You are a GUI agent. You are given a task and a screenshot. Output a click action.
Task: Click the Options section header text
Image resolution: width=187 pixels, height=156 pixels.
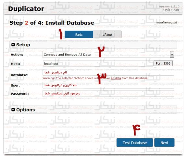pos(26,110)
